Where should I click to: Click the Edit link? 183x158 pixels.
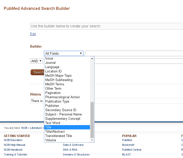click(x=33, y=34)
